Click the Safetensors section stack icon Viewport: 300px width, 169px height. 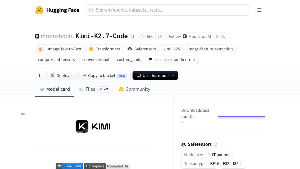point(183,145)
